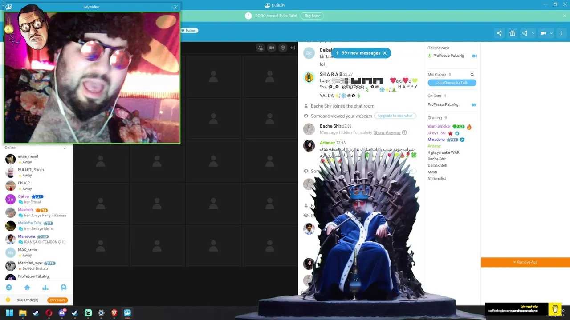Open Opera browser from taskbar
The image size is (570, 320).
click(x=49, y=313)
